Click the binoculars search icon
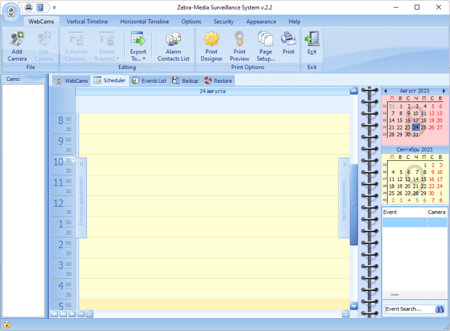Viewport: 450px width, 331px height. 440,309
